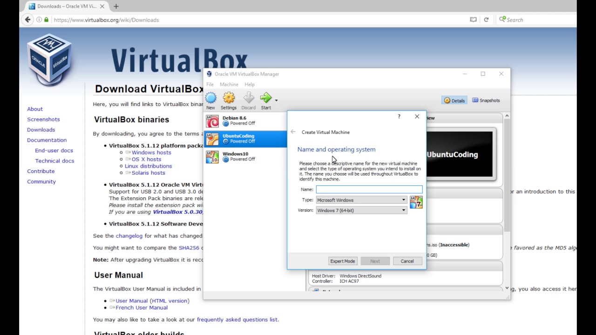The height and width of the screenshot is (335, 596).
Task: Select the Downloads – Oracle VM browser tab
Action: pyautogui.click(x=67, y=6)
